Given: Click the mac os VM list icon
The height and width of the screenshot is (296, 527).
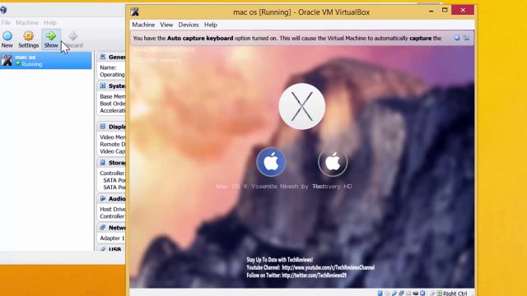Looking at the screenshot, I should 7,60.
